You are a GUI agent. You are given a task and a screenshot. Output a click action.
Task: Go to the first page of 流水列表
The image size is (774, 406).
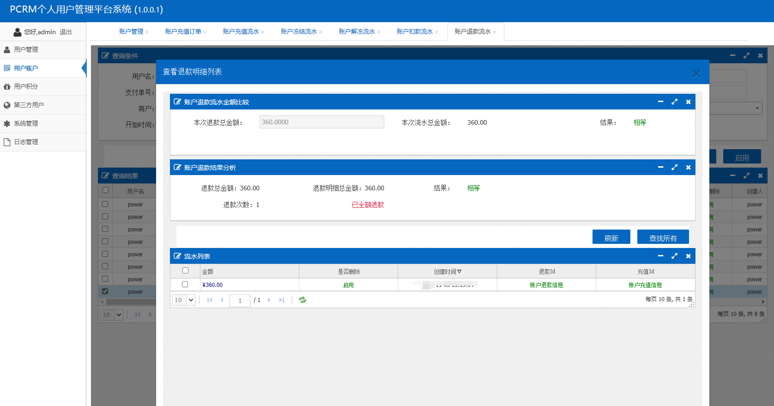point(210,300)
